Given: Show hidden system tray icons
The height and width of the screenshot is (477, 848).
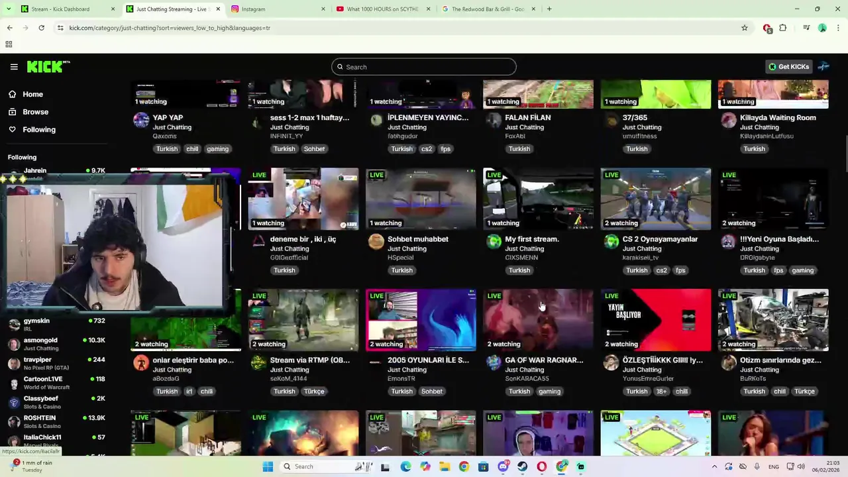Looking at the screenshot, I should pos(714,466).
